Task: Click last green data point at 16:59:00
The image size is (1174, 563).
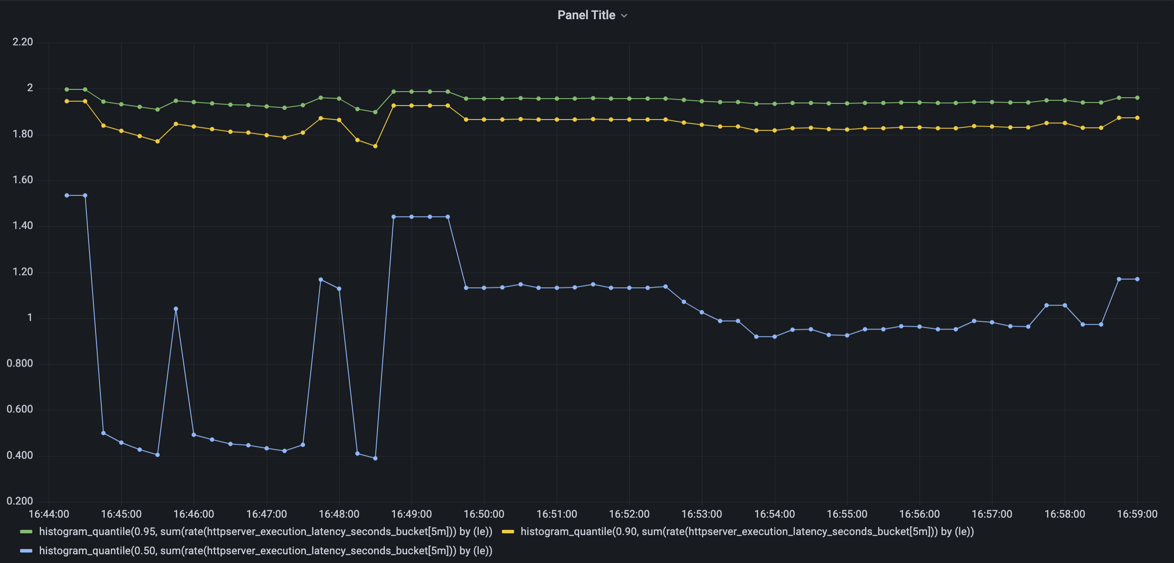Action: coord(1137,98)
